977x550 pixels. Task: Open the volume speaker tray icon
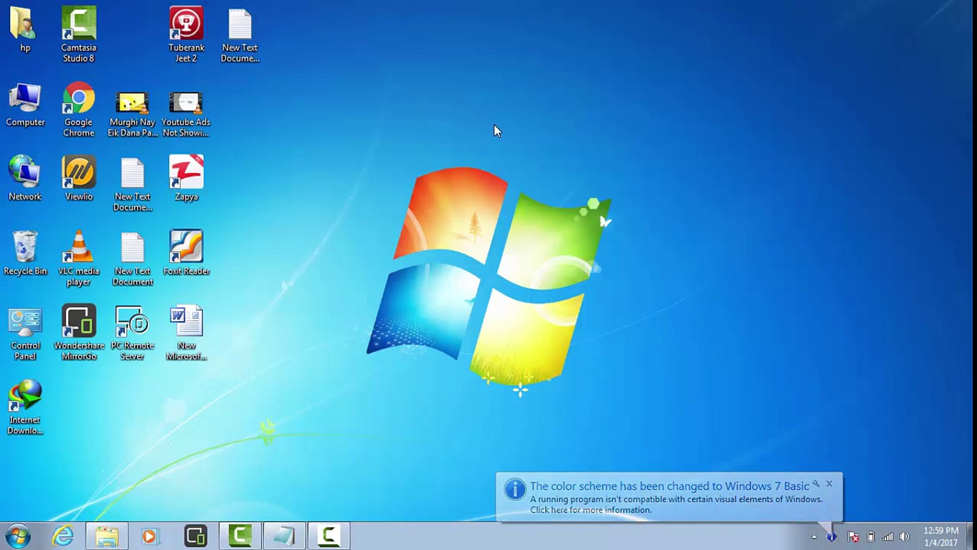(905, 537)
